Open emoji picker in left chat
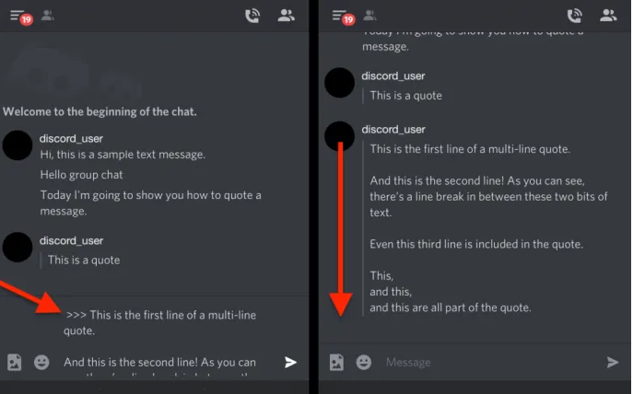The height and width of the screenshot is (394, 633). tap(41, 362)
